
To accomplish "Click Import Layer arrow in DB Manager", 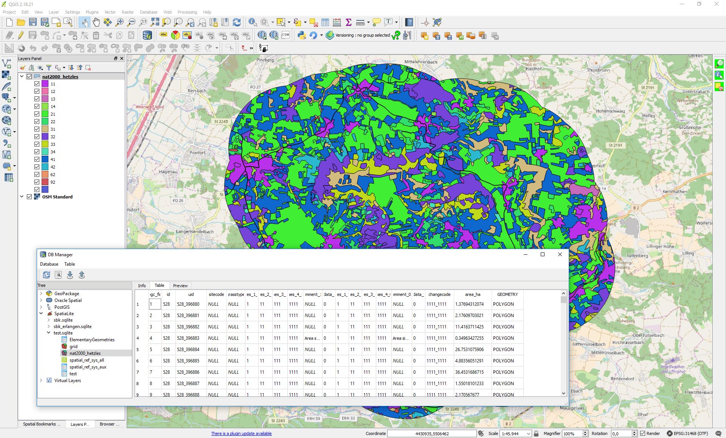I will pyautogui.click(x=70, y=275).
